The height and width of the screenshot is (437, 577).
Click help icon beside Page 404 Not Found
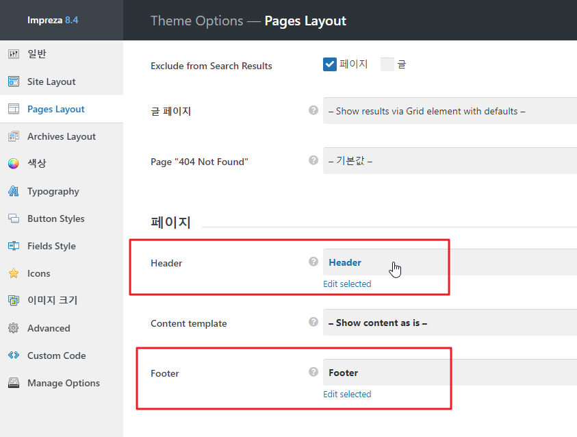(313, 160)
